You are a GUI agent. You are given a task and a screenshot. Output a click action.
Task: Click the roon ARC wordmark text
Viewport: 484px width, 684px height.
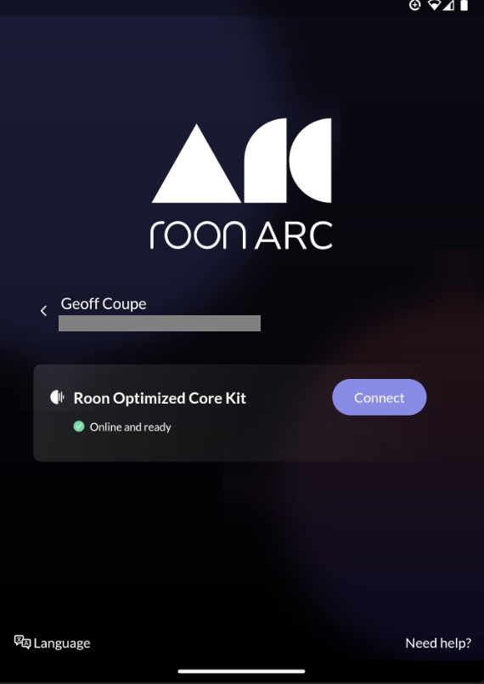[241, 235]
